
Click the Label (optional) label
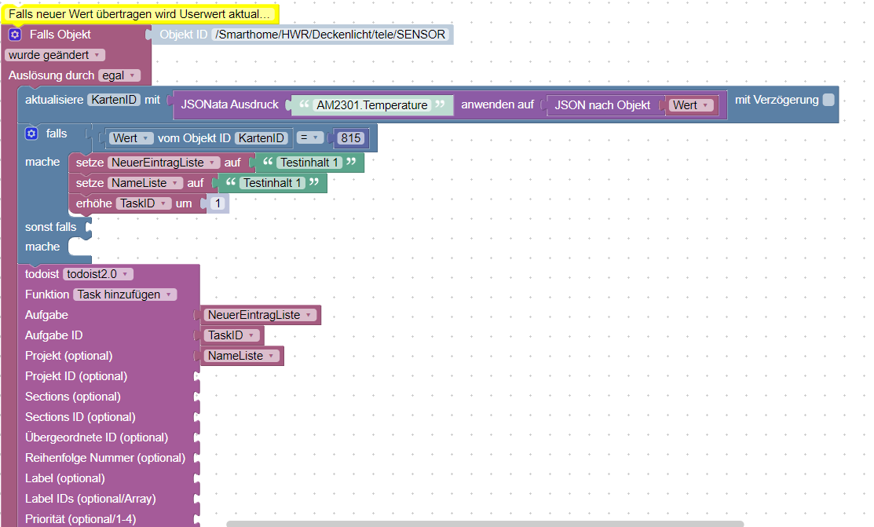pyautogui.click(x=64, y=478)
